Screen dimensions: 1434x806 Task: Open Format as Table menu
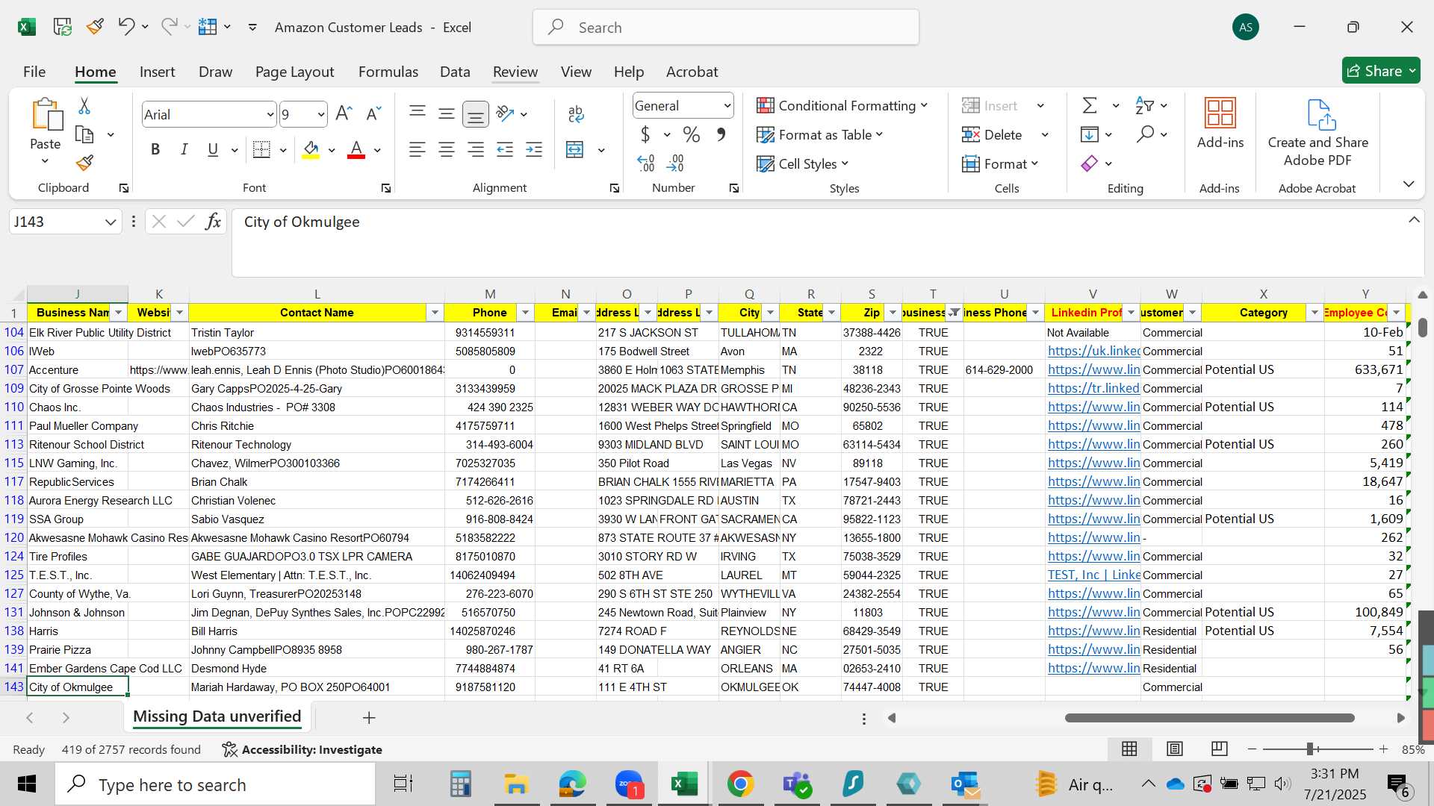click(x=819, y=135)
